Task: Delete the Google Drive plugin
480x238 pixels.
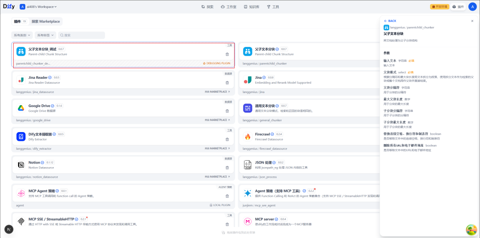Action: pyautogui.click(x=227, y=111)
